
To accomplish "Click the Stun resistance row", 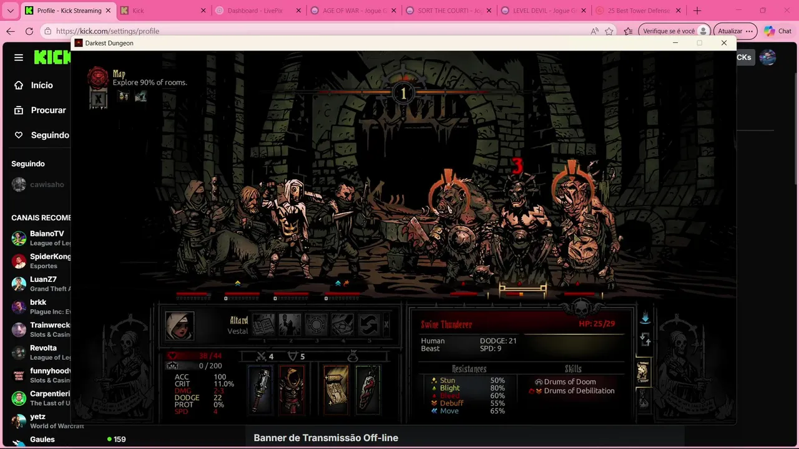I will (x=468, y=380).
